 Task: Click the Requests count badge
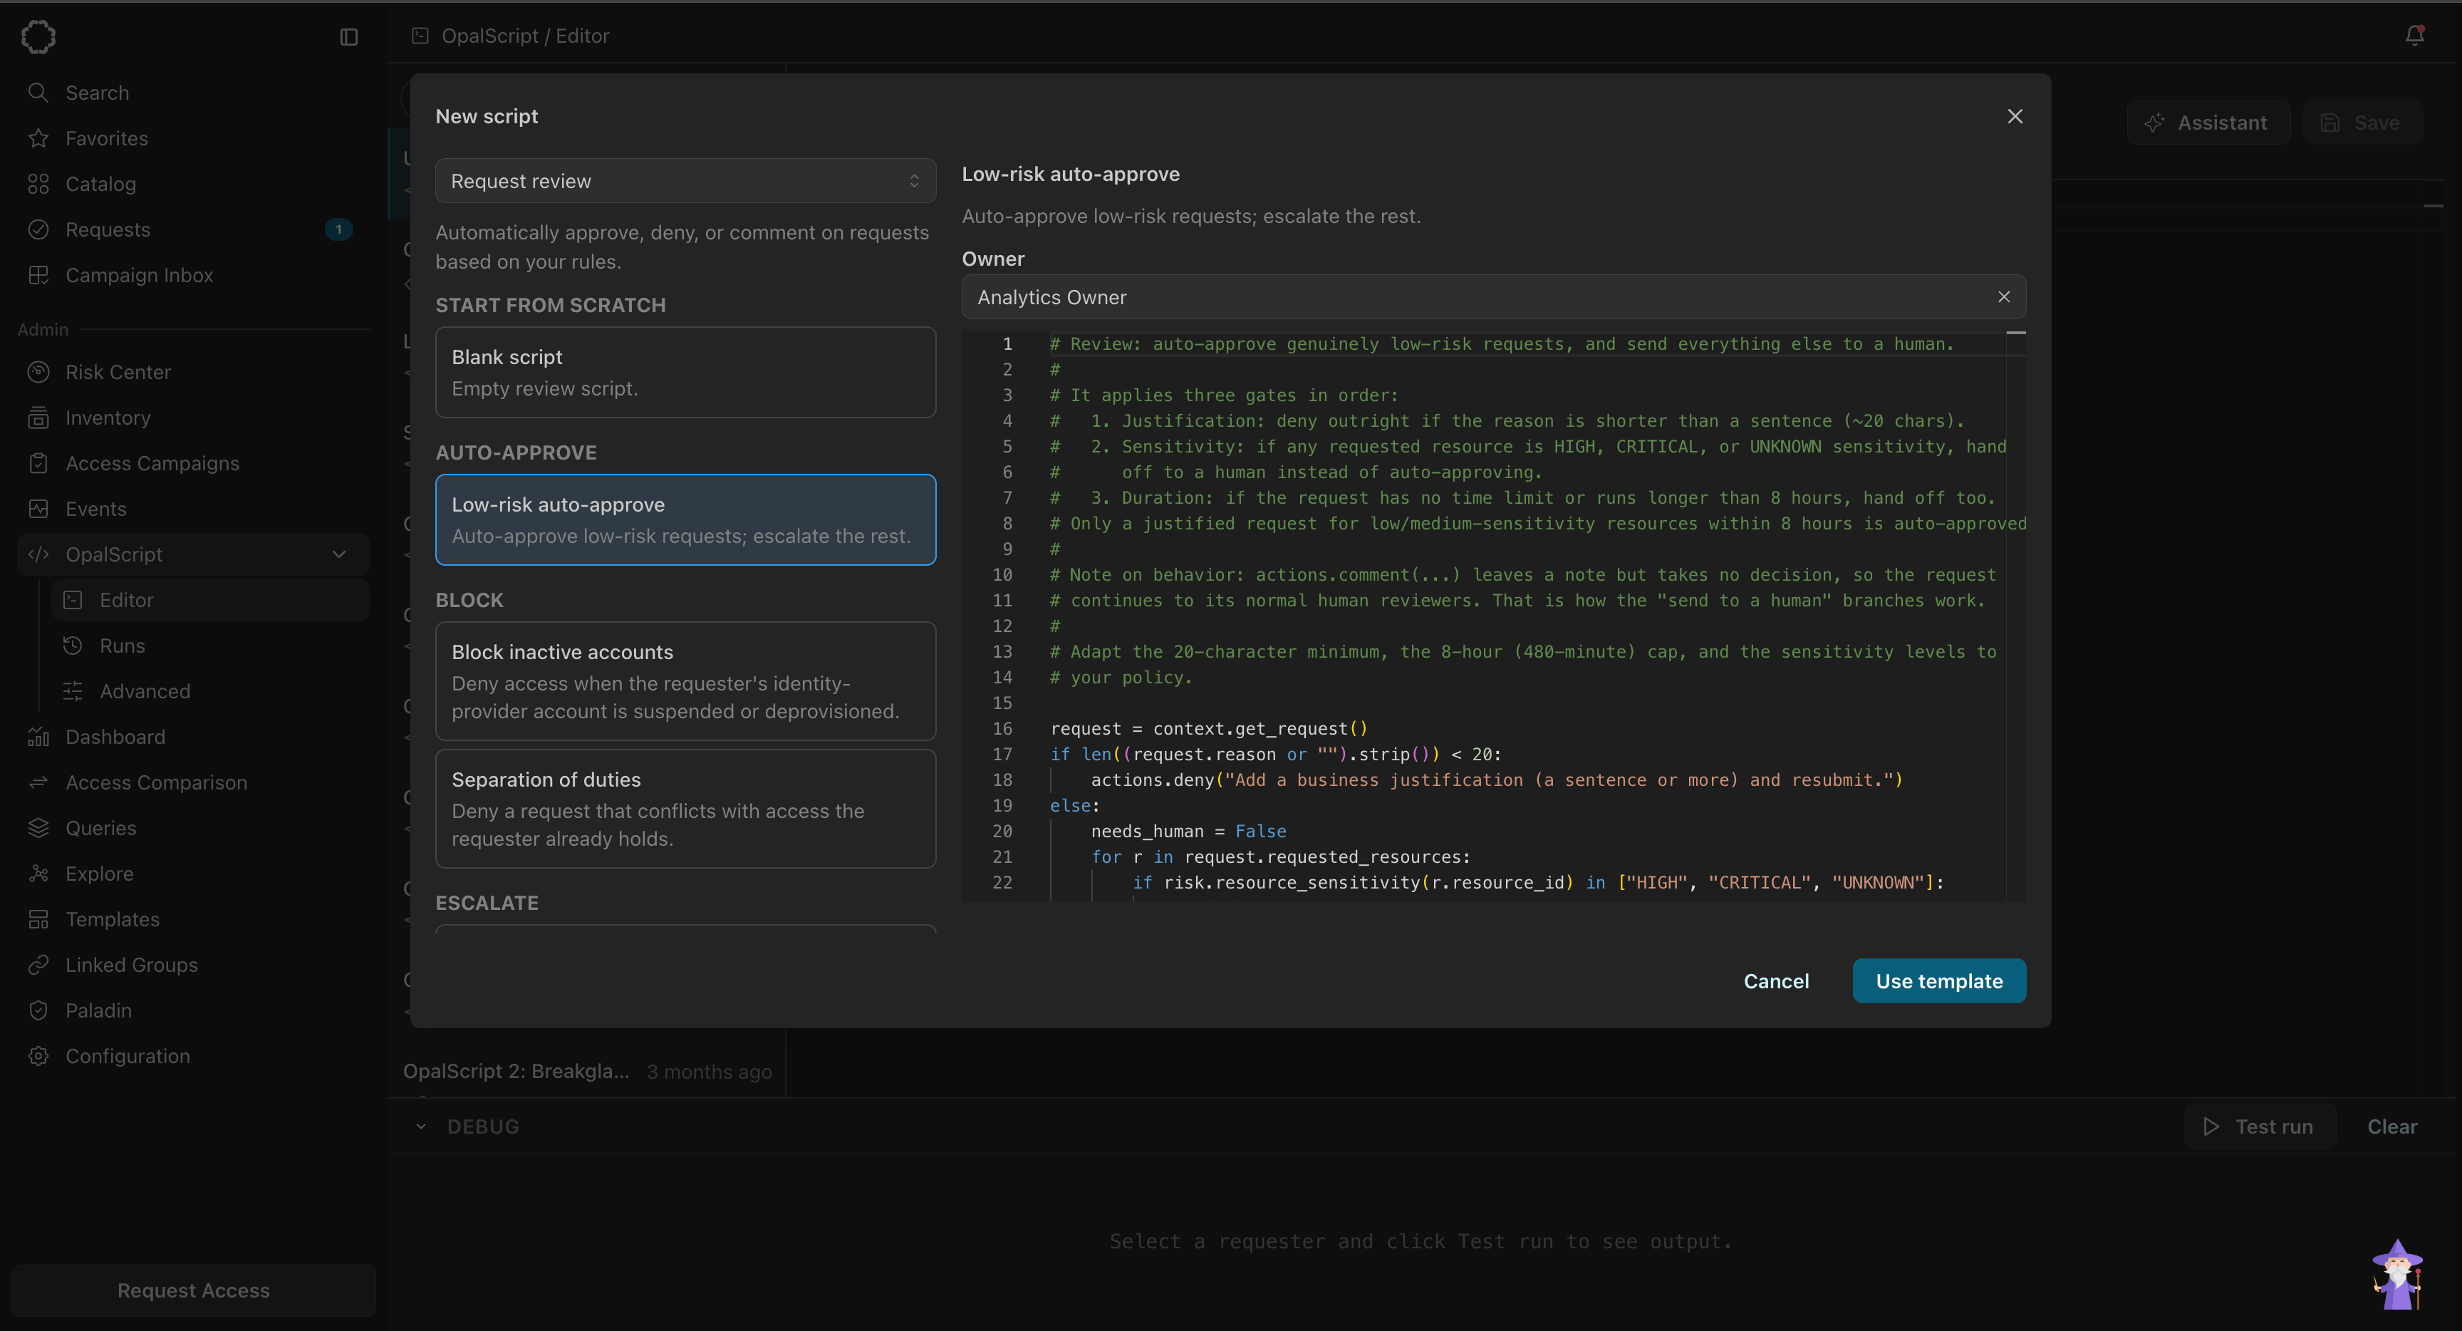point(338,229)
